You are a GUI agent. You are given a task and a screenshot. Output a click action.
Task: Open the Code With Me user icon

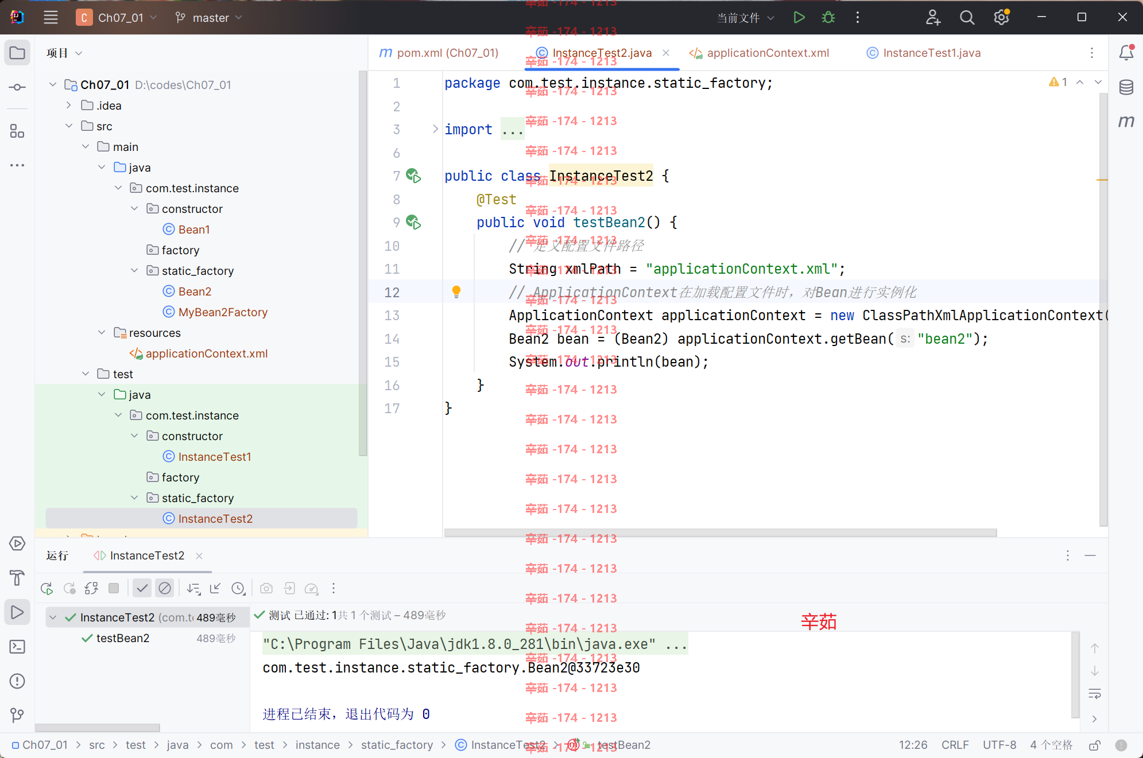click(933, 17)
